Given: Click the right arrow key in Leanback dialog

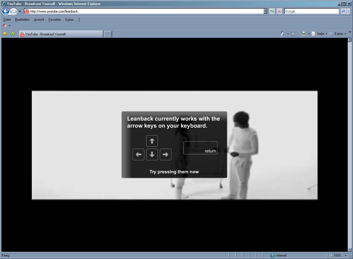Looking at the screenshot, I should 166,155.
